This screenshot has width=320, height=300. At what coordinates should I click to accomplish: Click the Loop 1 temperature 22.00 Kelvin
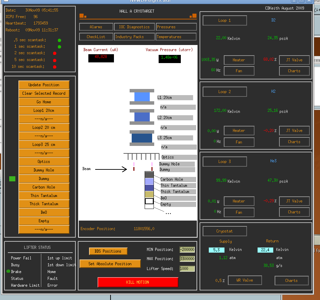point(221,38)
